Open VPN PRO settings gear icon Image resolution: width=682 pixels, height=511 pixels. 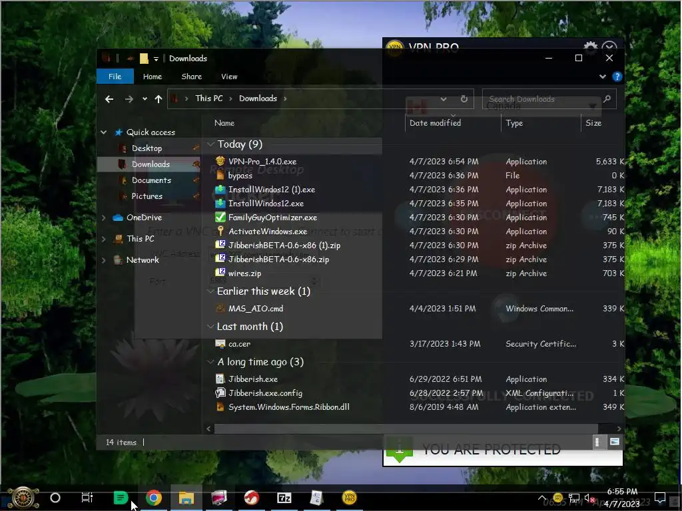(x=590, y=48)
